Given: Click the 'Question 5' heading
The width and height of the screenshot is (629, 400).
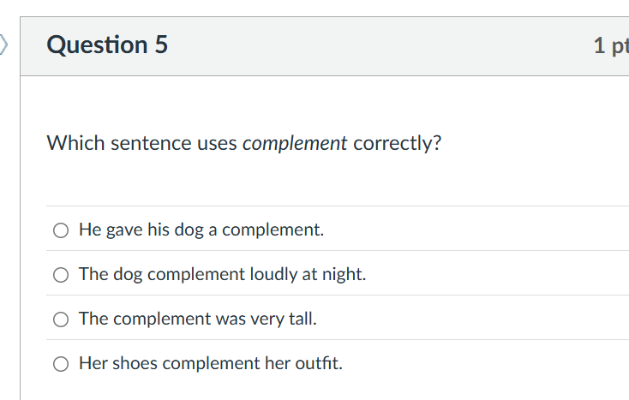Looking at the screenshot, I should 107,45.
